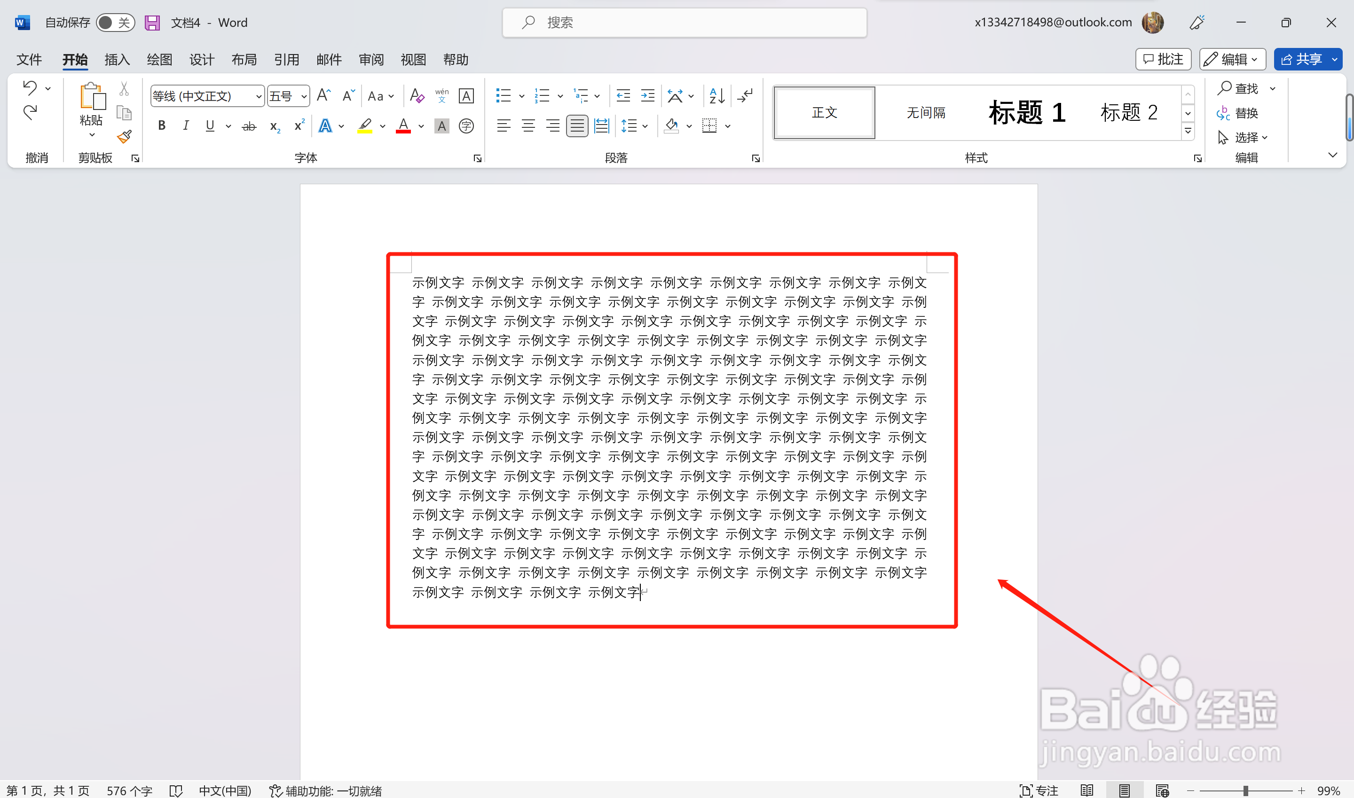This screenshot has height=798, width=1354.
Task: Switch to the 绘图 tab
Action: 159,59
